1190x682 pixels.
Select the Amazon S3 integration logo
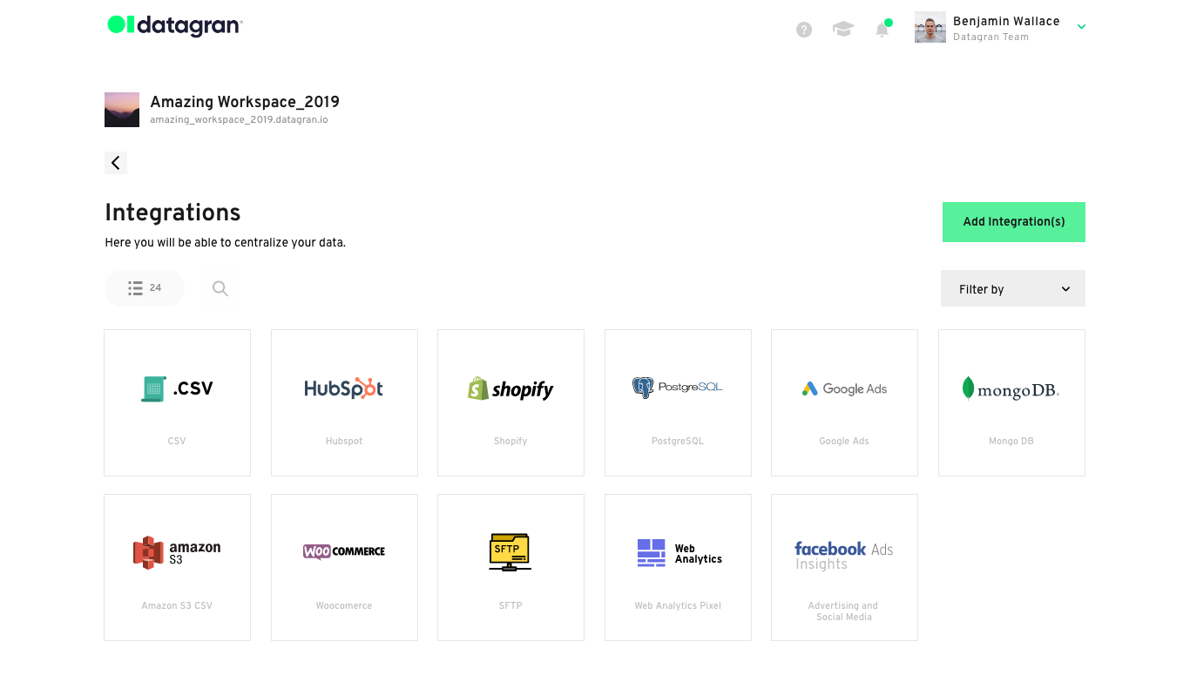[x=177, y=552]
